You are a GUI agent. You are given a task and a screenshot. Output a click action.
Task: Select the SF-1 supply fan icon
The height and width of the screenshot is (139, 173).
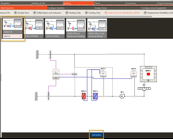pyautogui.click(x=122, y=96)
